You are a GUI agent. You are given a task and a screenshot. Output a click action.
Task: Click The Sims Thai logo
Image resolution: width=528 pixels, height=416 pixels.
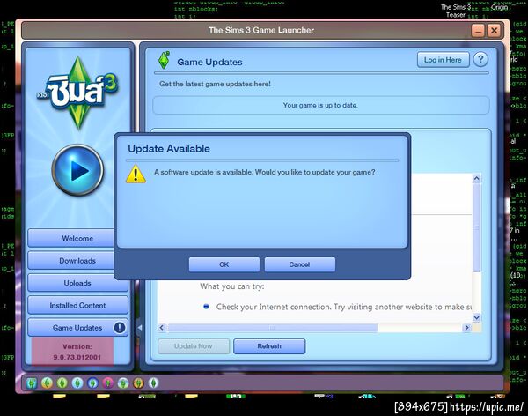pos(78,93)
